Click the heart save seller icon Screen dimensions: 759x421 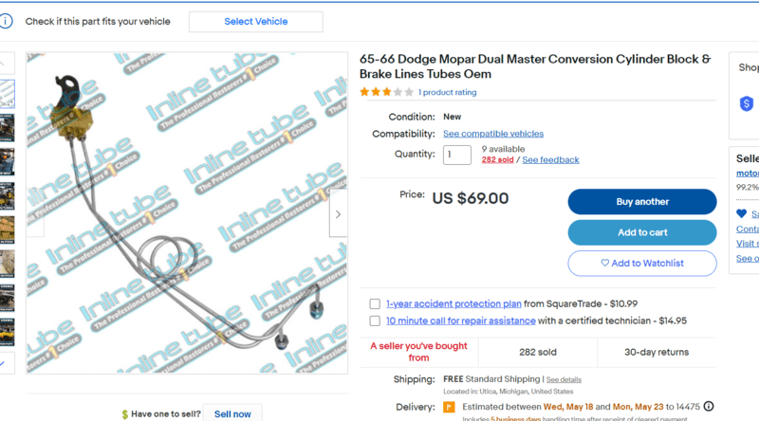point(742,213)
